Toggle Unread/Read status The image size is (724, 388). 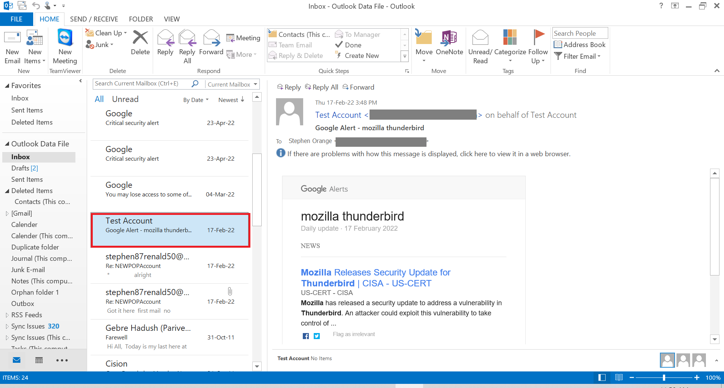point(480,47)
